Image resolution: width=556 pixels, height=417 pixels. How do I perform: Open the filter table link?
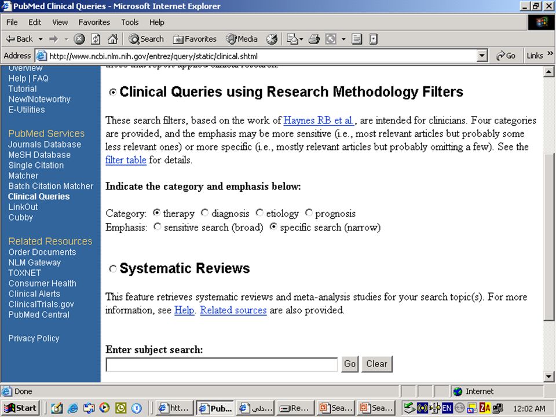click(x=126, y=160)
